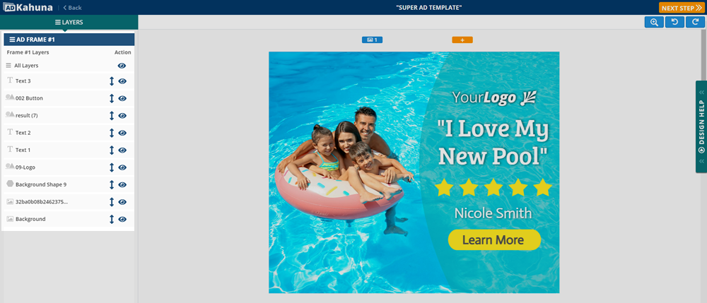The image size is (707, 303).
Task: Click the redo arrow icon
Action: (695, 22)
